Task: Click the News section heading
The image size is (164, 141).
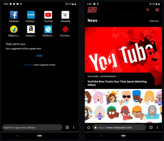Action: point(92,21)
